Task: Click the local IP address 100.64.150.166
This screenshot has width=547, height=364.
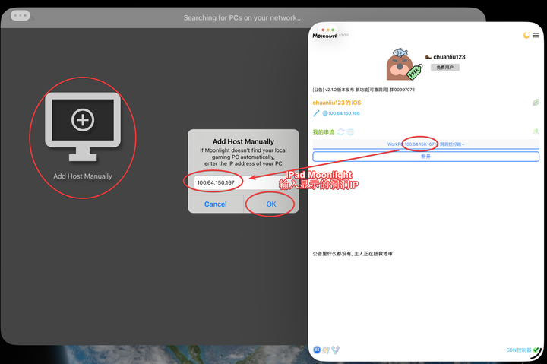Action: [x=343, y=113]
